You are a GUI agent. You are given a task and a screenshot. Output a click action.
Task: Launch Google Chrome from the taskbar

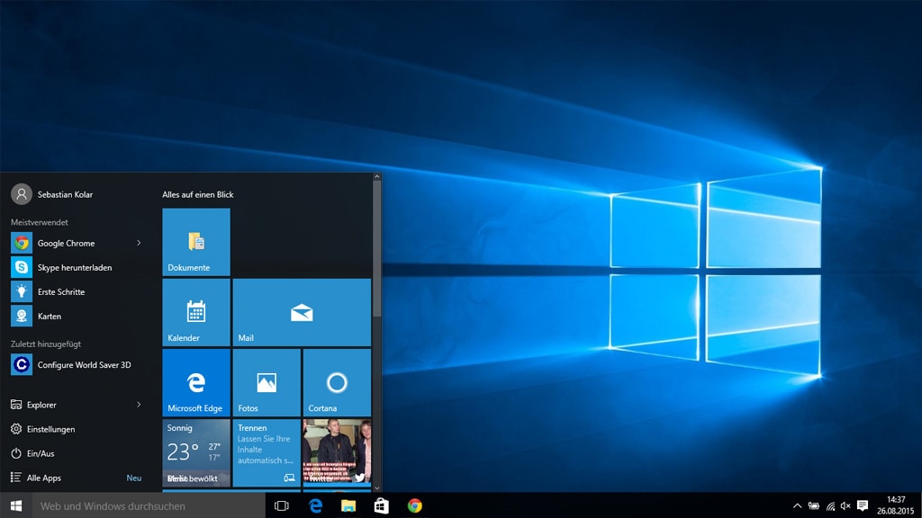point(414,505)
